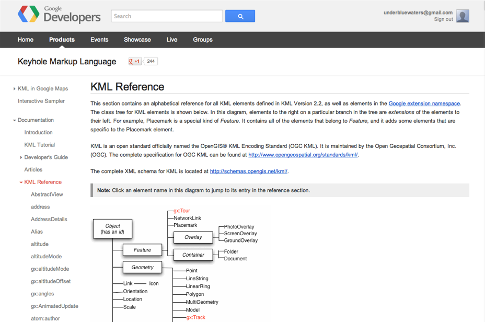Screen dimensions: 485x322
Task: Select atom:author sidebar entry
Action: tap(45, 318)
